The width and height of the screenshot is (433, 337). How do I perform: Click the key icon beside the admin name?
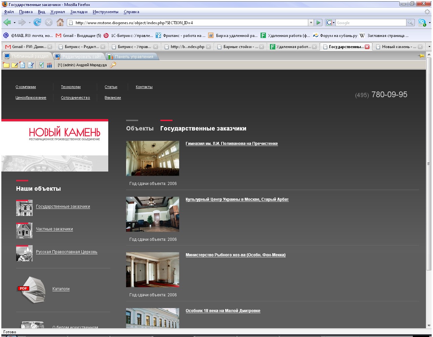[113, 65]
